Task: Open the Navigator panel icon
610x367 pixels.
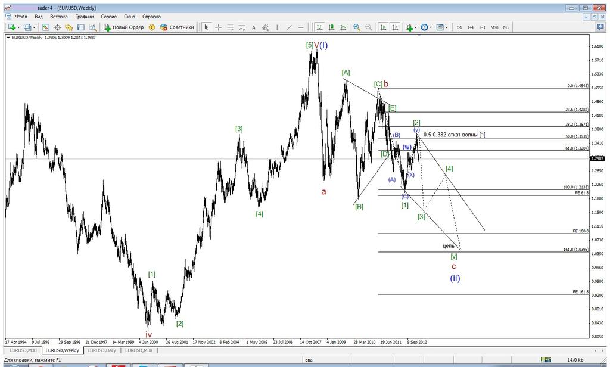Action: [69, 27]
